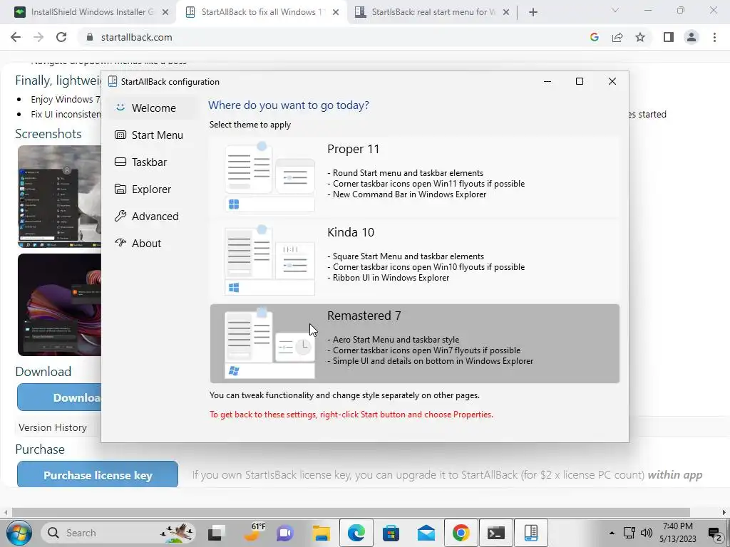Apply the Remastered 7 theme

[414, 344]
